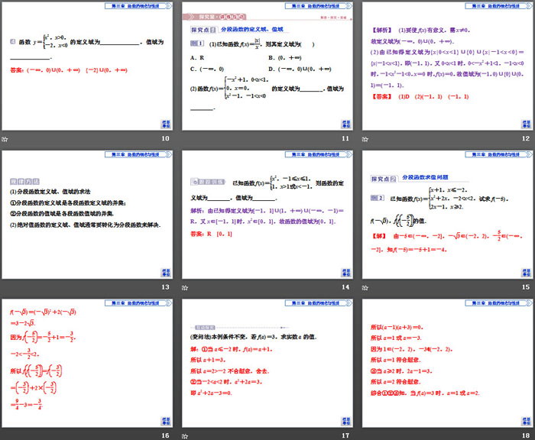The width and height of the screenshot is (535, 440).
Task: Click the 跟踪训练 label on slide 14
Action: pos(205,183)
